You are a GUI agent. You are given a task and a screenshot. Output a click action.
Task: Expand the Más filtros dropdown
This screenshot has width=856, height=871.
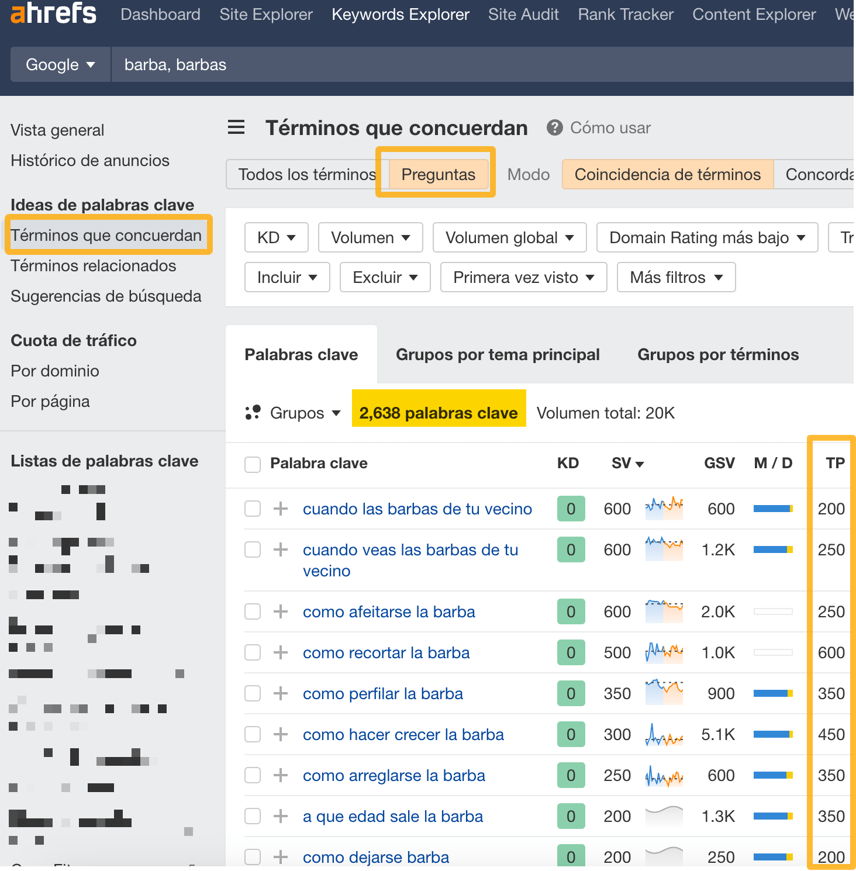[676, 277]
